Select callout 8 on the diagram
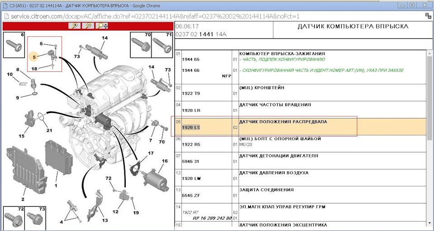The width and height of the screenshot is (434, 231). coord(18,70)
